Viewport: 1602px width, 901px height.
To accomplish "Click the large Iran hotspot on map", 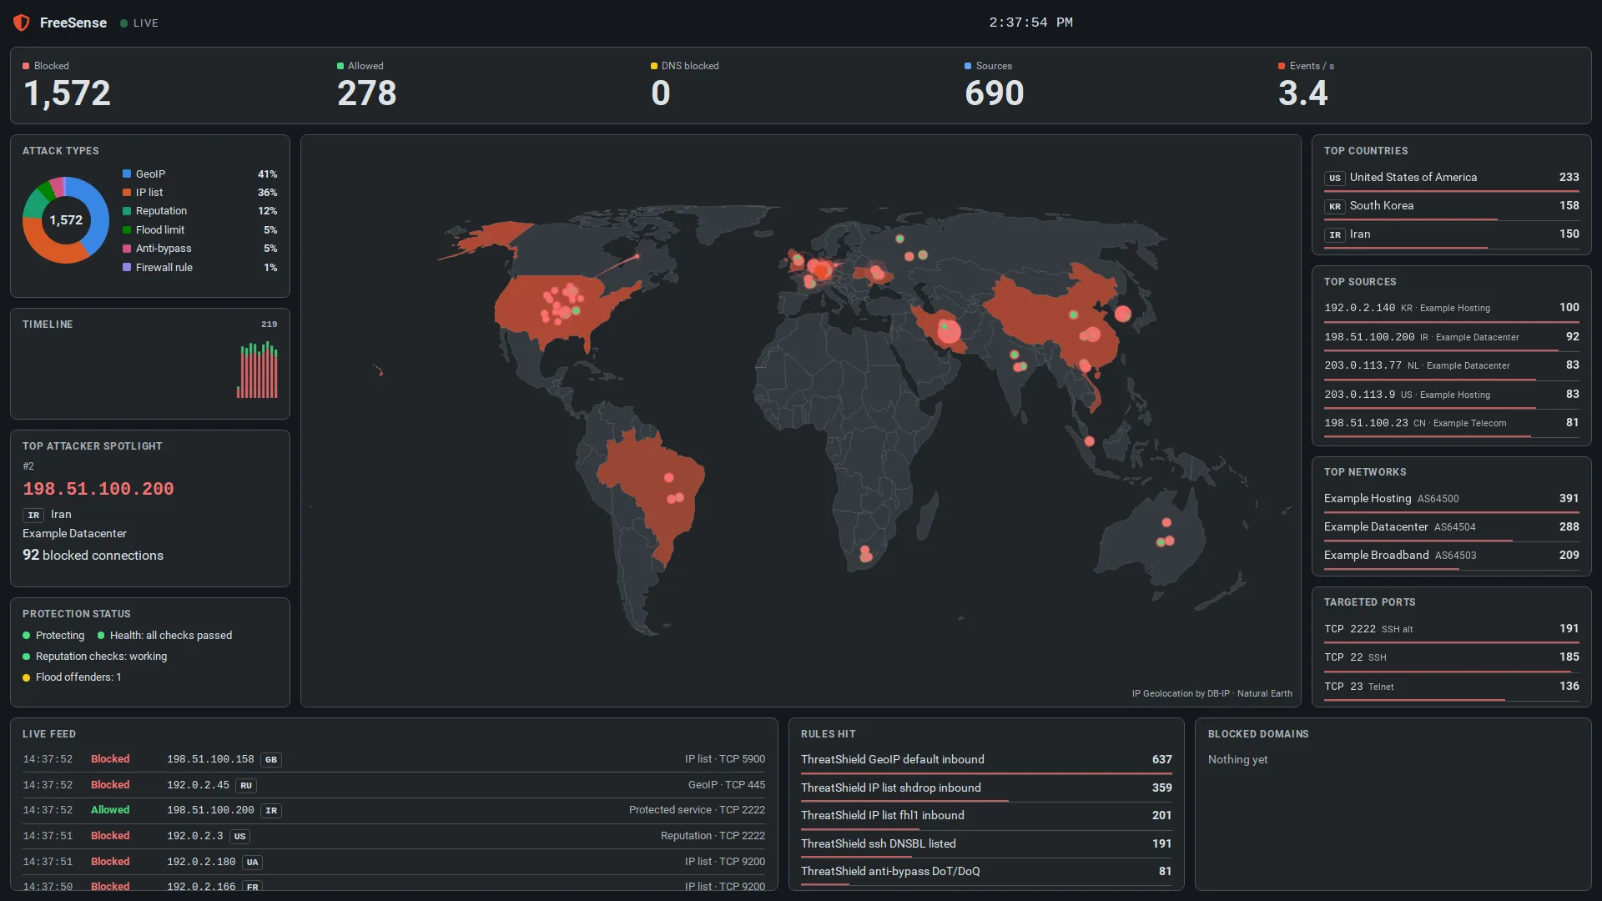I will tap(949, 333).
